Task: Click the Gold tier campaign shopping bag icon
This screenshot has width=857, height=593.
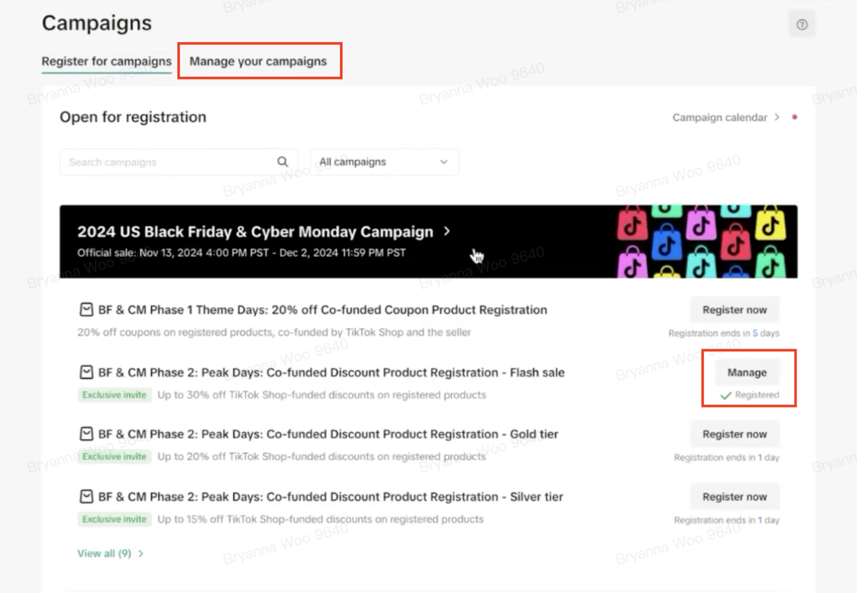Action: point(86,434)
